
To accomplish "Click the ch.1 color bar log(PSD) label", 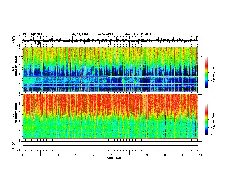I will [214, 74].
